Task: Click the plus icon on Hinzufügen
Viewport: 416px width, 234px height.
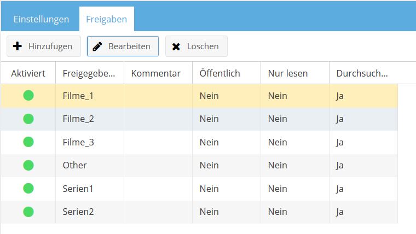Action: coord(18,46)
